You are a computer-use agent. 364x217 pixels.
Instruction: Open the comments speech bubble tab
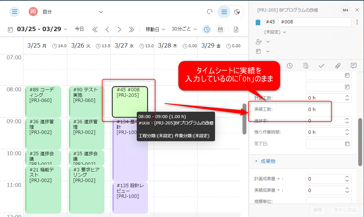click(x=353, y=65)
